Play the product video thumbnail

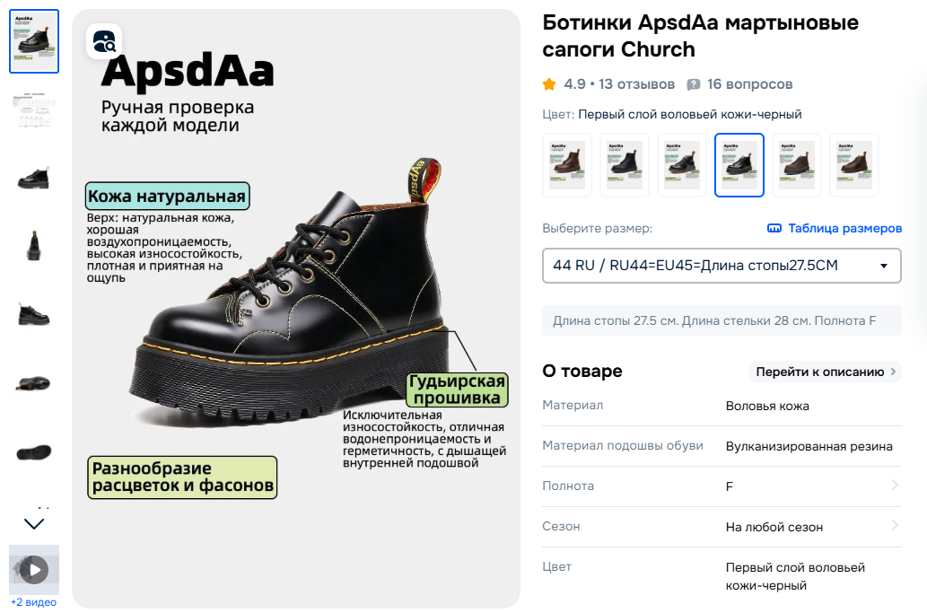(x=34, y=570)
